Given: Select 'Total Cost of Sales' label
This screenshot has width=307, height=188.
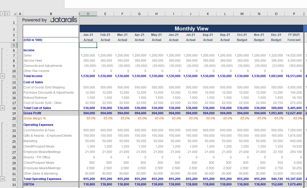Looking at the screenshot, I should pos(37,108).
